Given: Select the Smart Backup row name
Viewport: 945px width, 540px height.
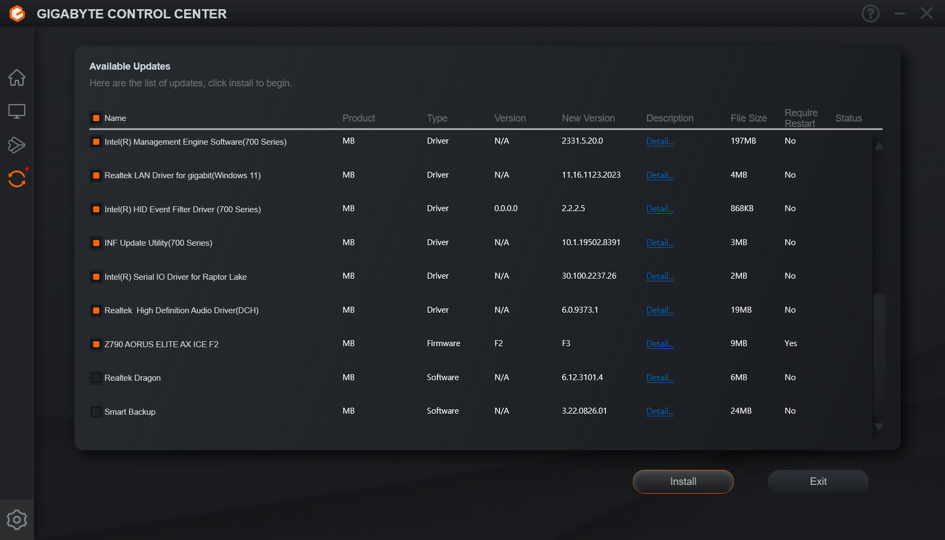Looking at the screenshot, I should [x=130, y=412].
